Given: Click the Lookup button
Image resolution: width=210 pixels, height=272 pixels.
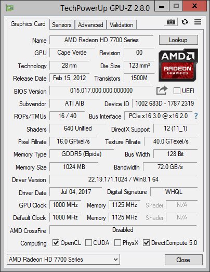Looking at the screenshot, I should (x=178, y=40).
